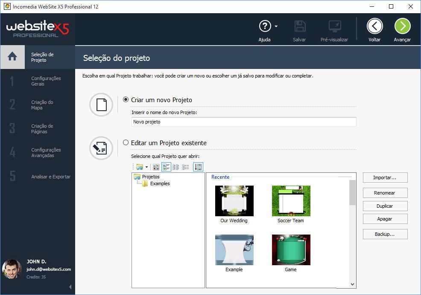Click the Pré-visualizar monitor icon
The image size is (421, 295).
(x=335, y=26)
